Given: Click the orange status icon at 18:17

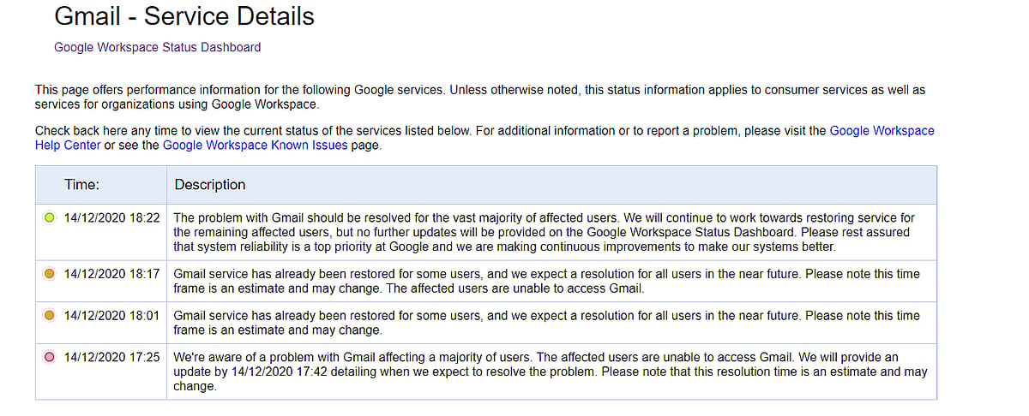Looking at the screenshot, I should pyautogui.click(x=49, y=274).
